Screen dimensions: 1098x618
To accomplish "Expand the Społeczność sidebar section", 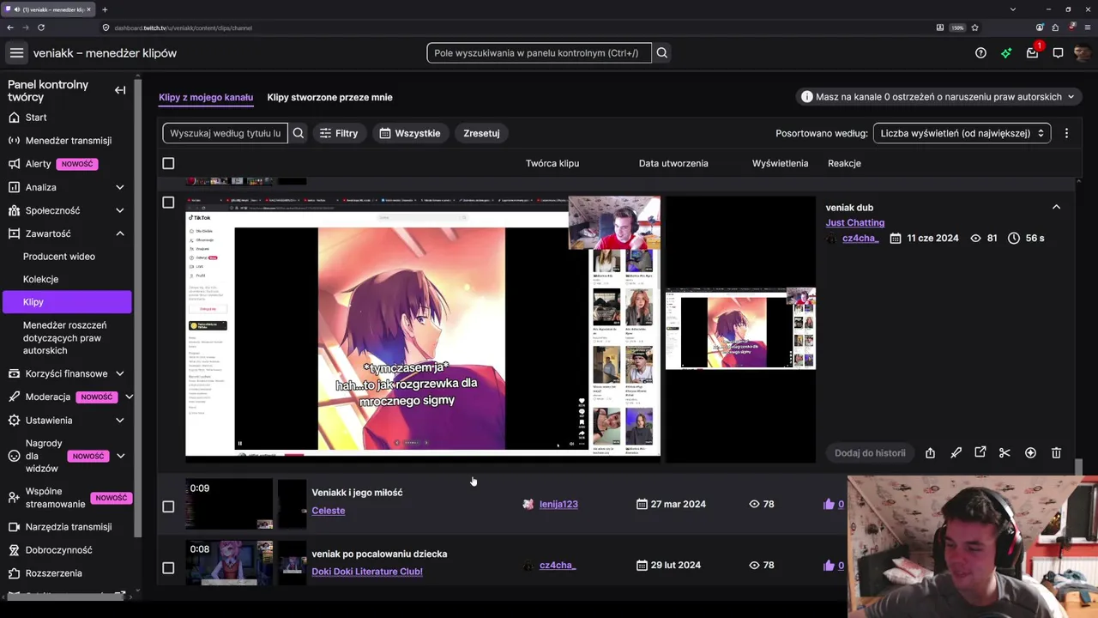I will 119,210.
